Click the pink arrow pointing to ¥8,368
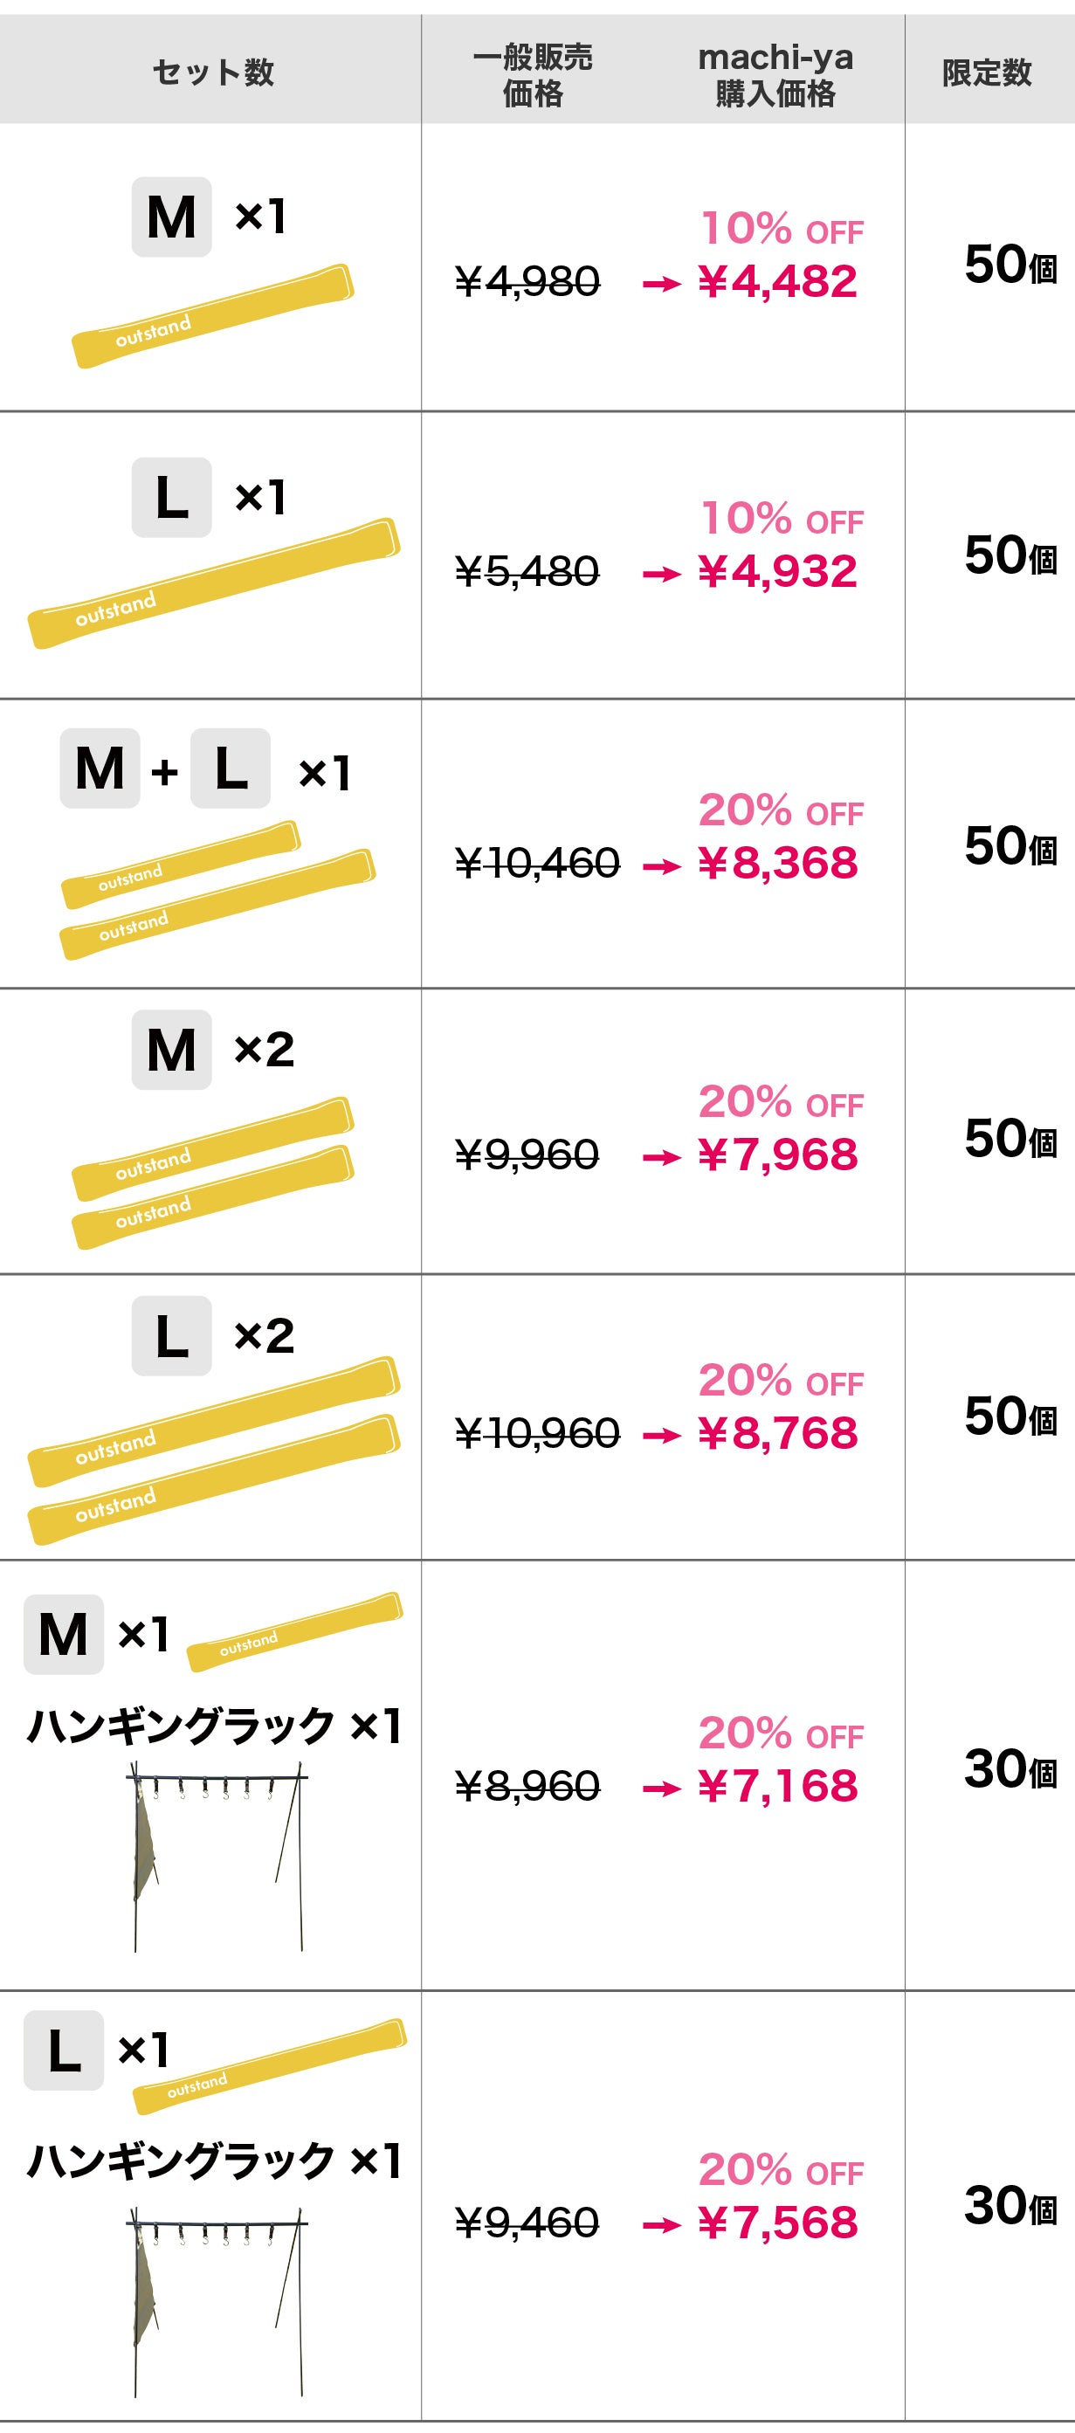The height and width of the screenshot is (2433, 1075). [661, 866]
